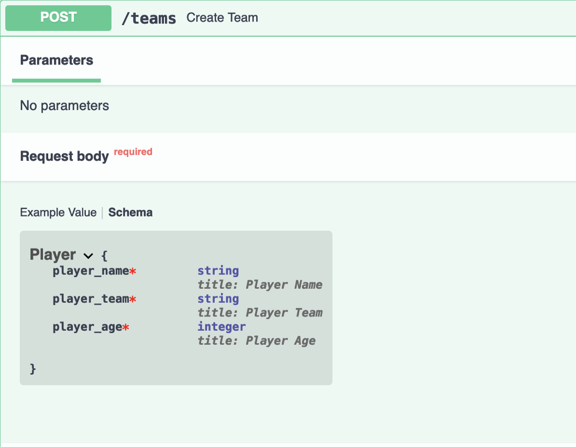Click the player_team property

(94, 299)
